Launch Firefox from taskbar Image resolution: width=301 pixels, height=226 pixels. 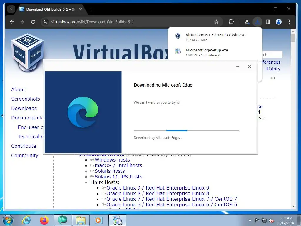44,220
